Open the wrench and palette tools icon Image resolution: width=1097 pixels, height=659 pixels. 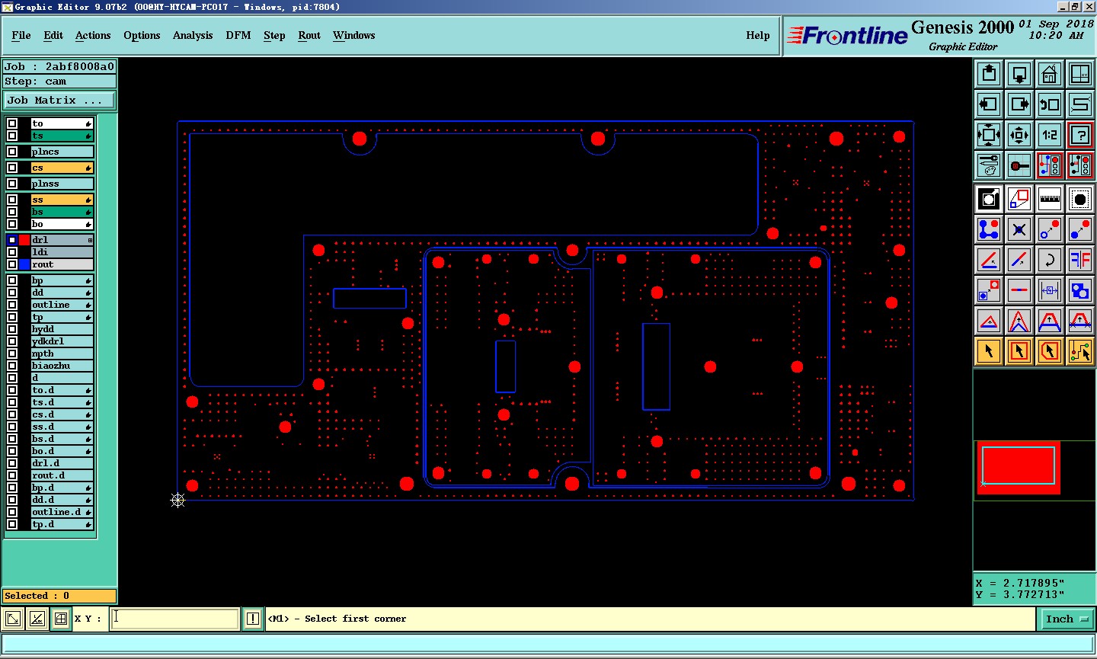click(989, 165)
